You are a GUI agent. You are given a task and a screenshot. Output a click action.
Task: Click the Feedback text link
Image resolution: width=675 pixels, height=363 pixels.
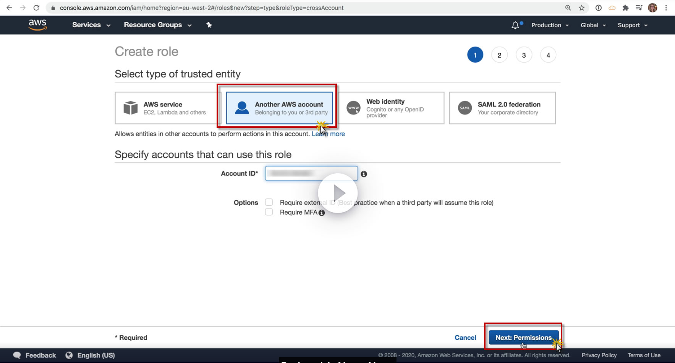pos(40,355)
